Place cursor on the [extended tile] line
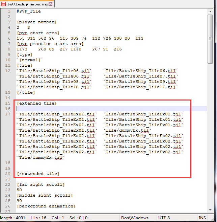217x222 pixels. pyautogui.click(x=36, y=103)
